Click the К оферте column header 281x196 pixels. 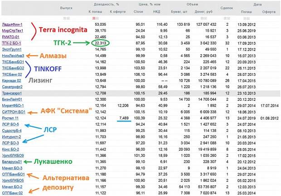pyautogui.click(x=118, y=12)
